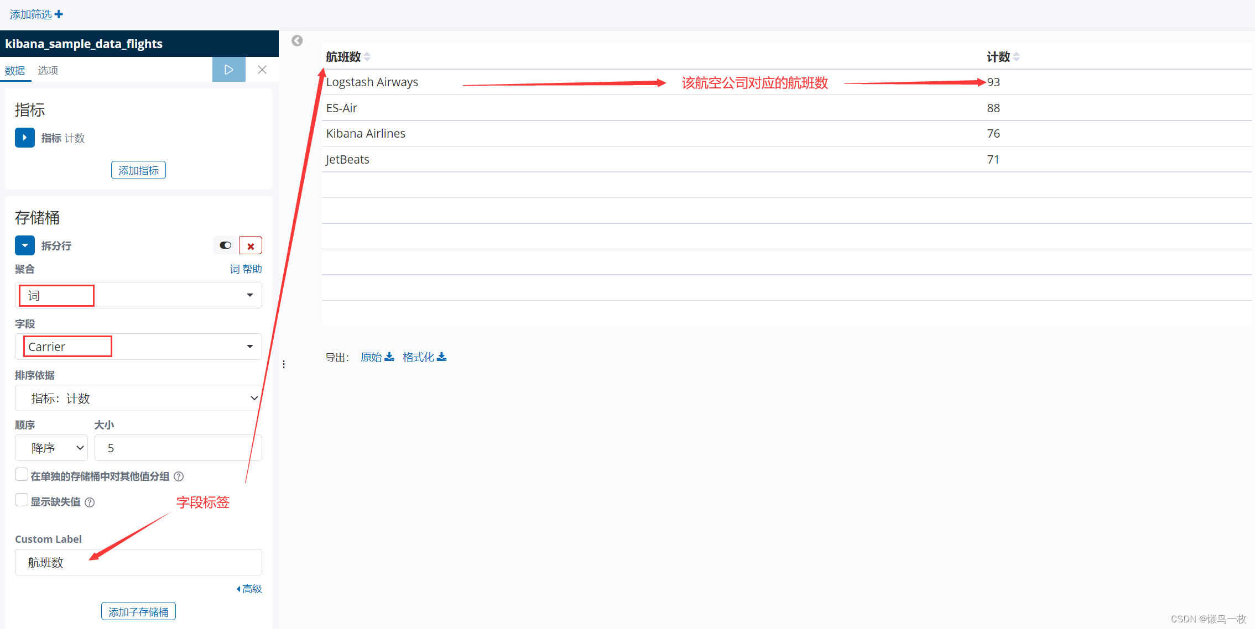
Task: Click the help icon beside 显示缺失值
Action: (90, 502)
